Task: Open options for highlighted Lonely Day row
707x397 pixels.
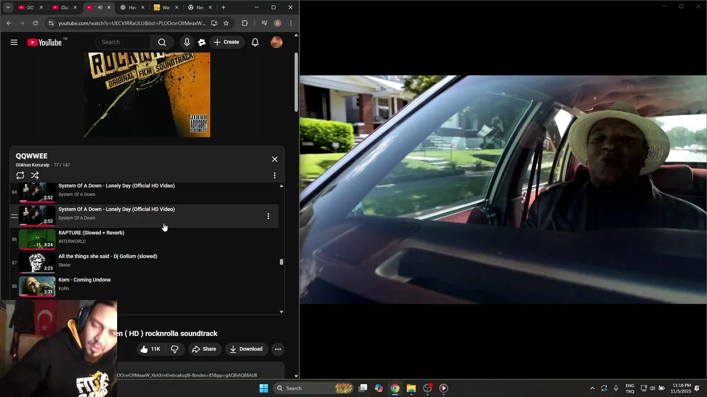Action: (x=268, y=216)
